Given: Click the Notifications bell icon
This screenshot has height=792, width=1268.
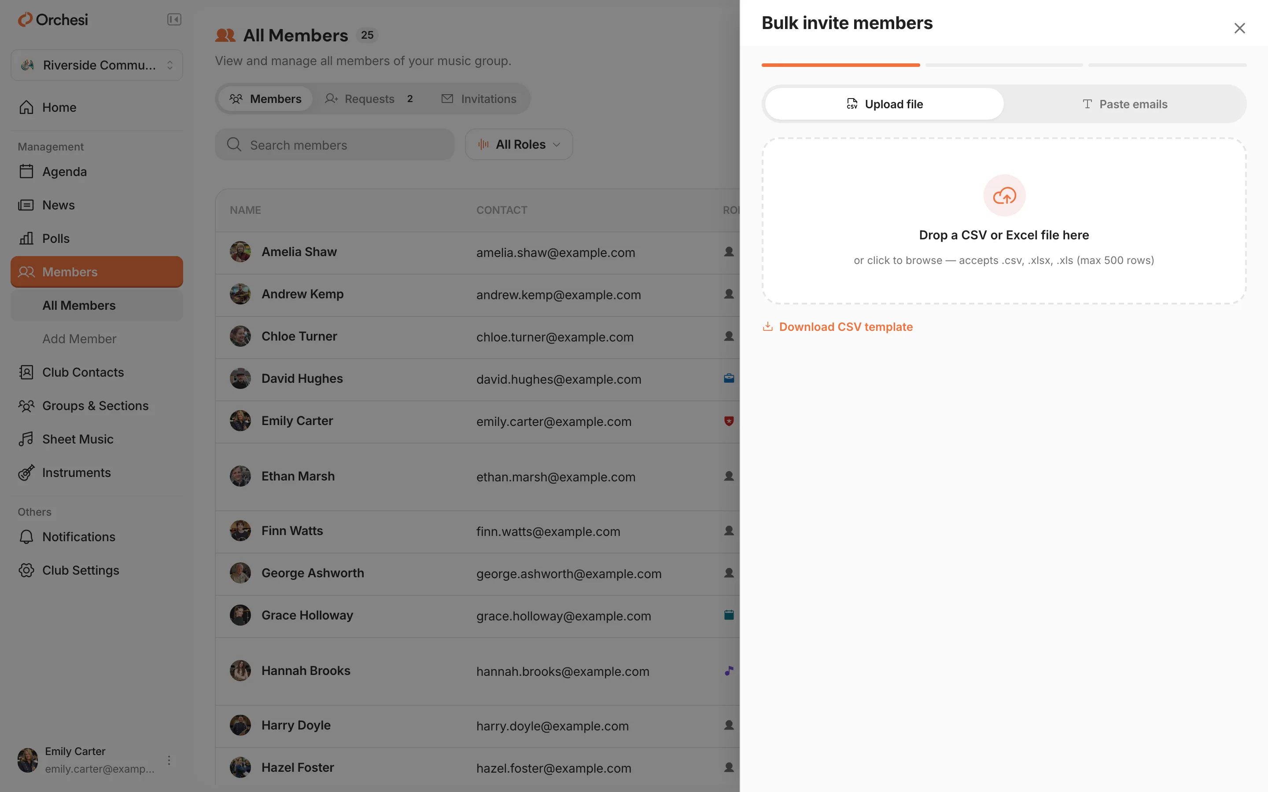Looking at the screenshot, I should tap(26, 537).
